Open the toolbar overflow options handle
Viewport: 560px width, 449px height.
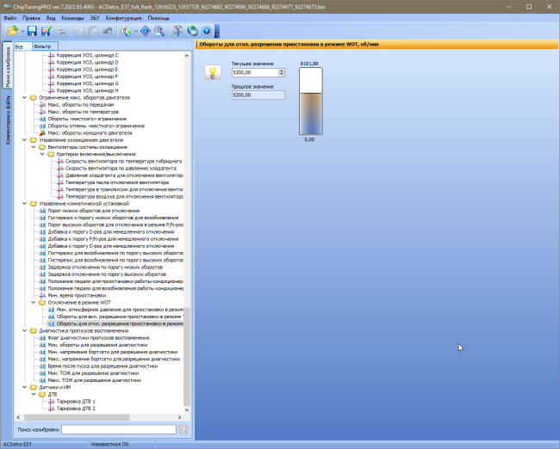(x=217, y=31)
